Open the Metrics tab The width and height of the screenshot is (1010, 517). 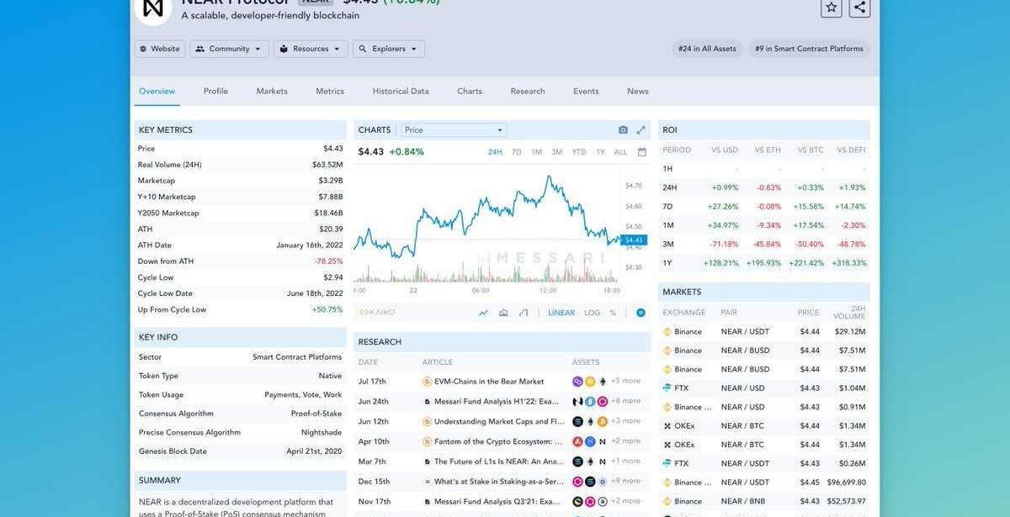[330, 91]
